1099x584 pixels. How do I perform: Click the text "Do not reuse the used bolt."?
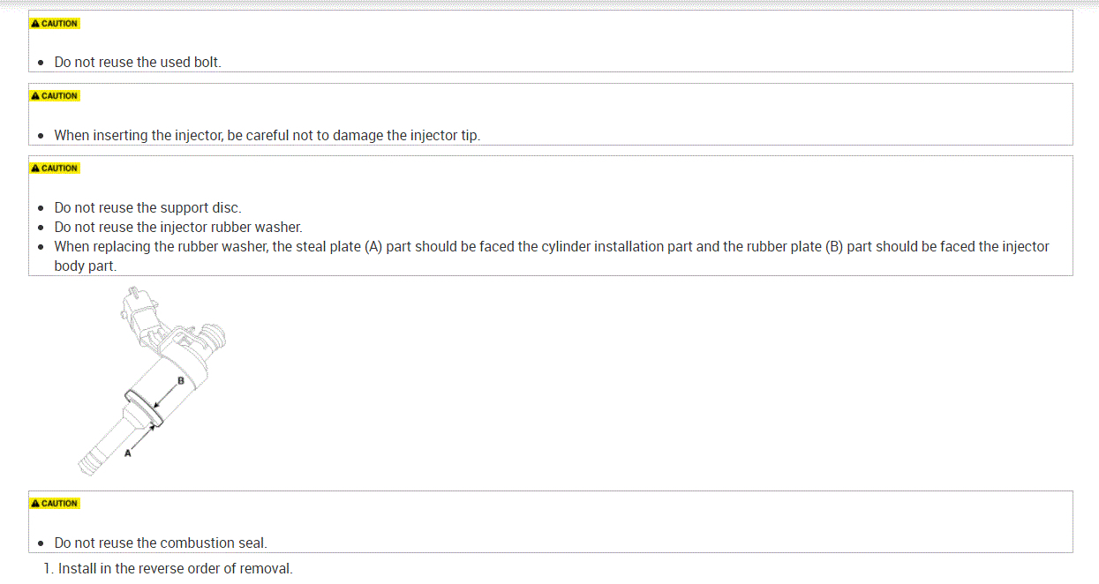click(138, 63)
